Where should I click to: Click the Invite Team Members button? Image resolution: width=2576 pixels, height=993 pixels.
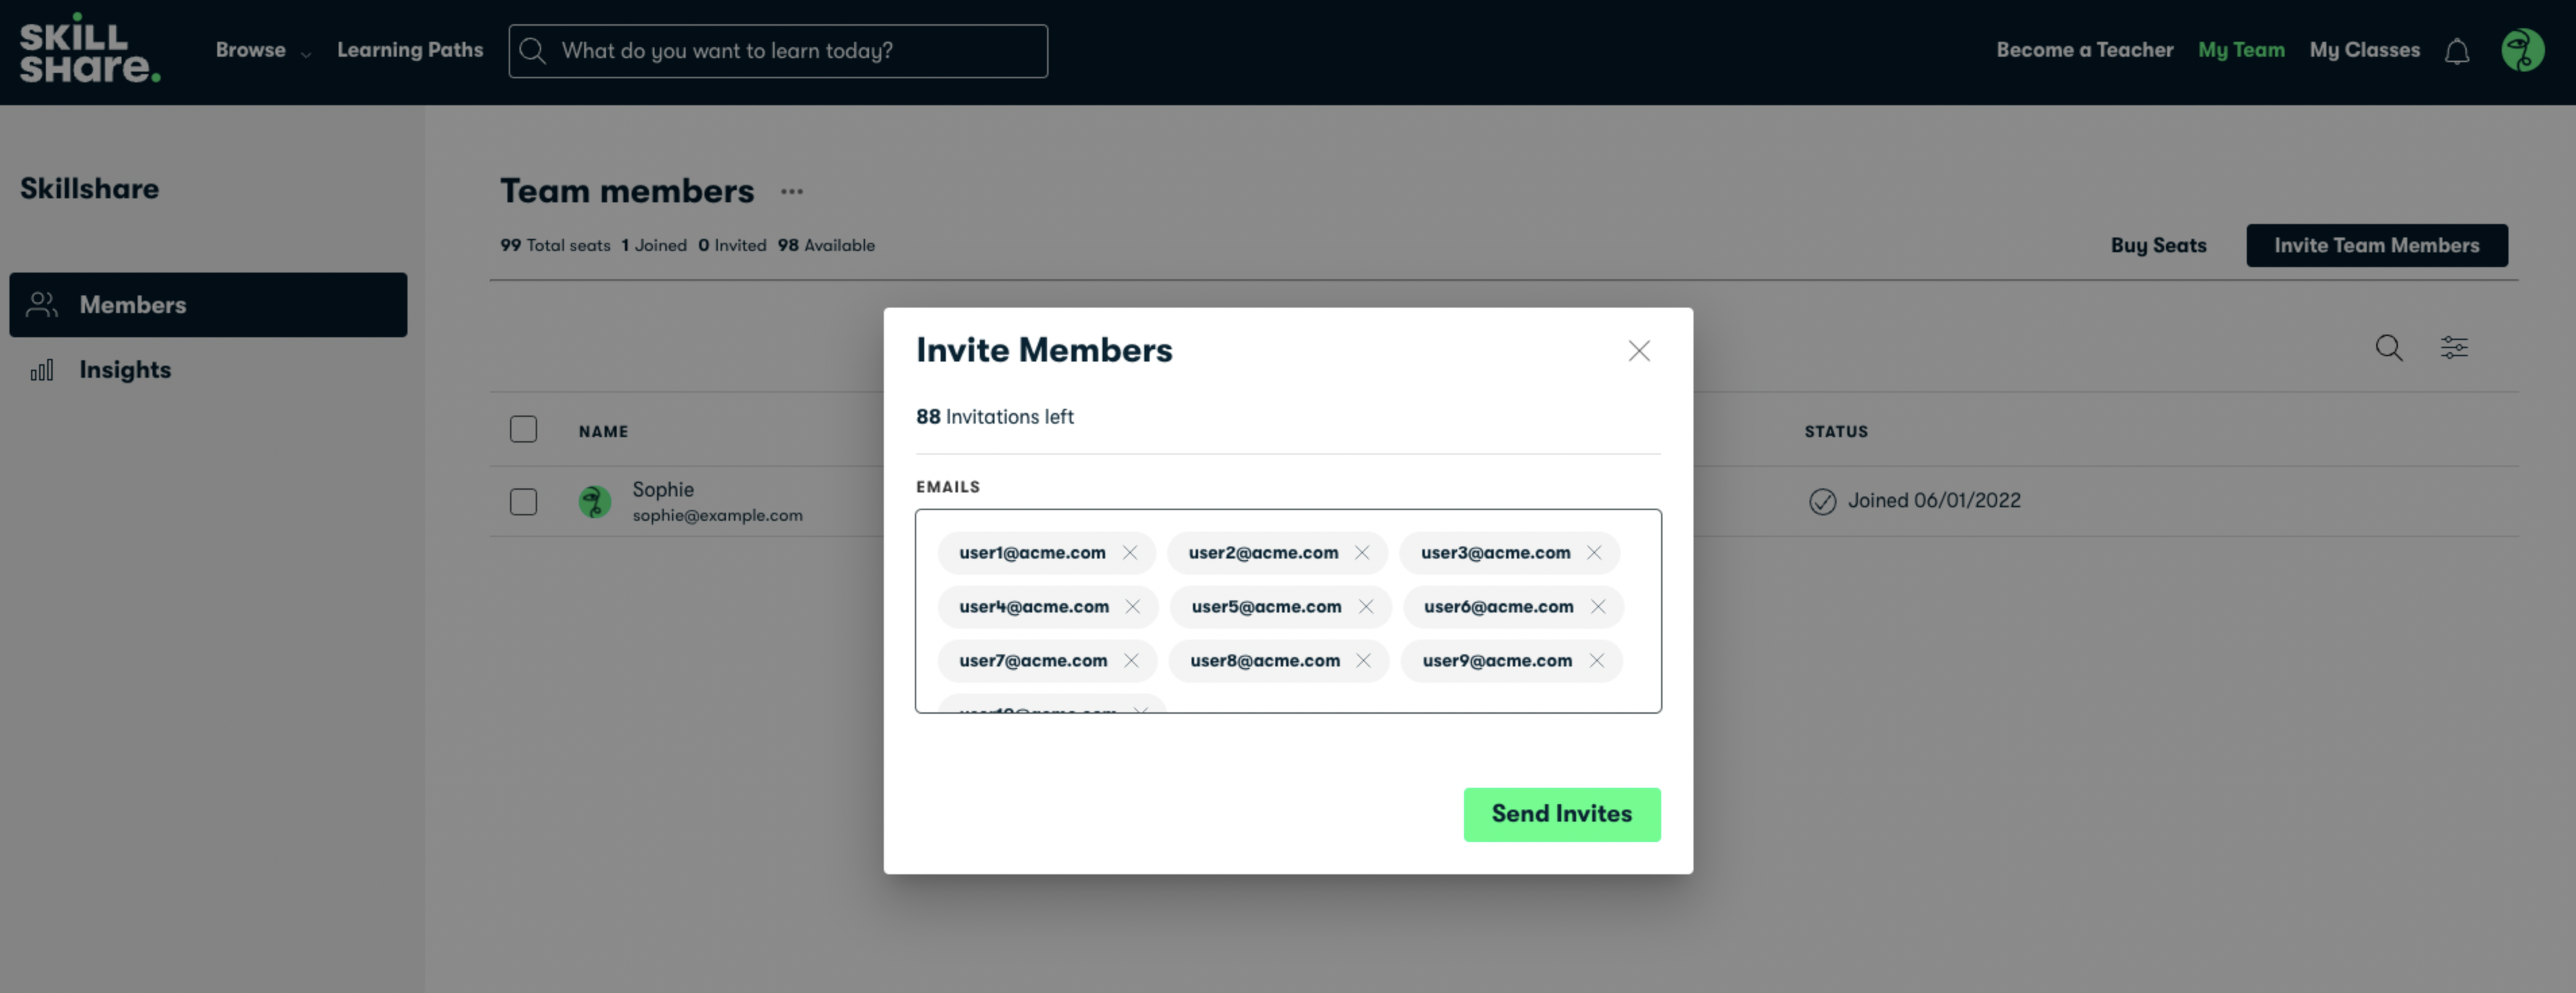2376,245
